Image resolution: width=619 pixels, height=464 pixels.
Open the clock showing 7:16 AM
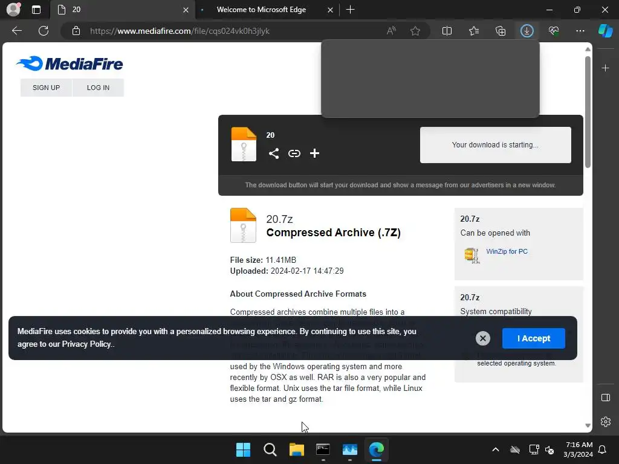tap(578, 449)
